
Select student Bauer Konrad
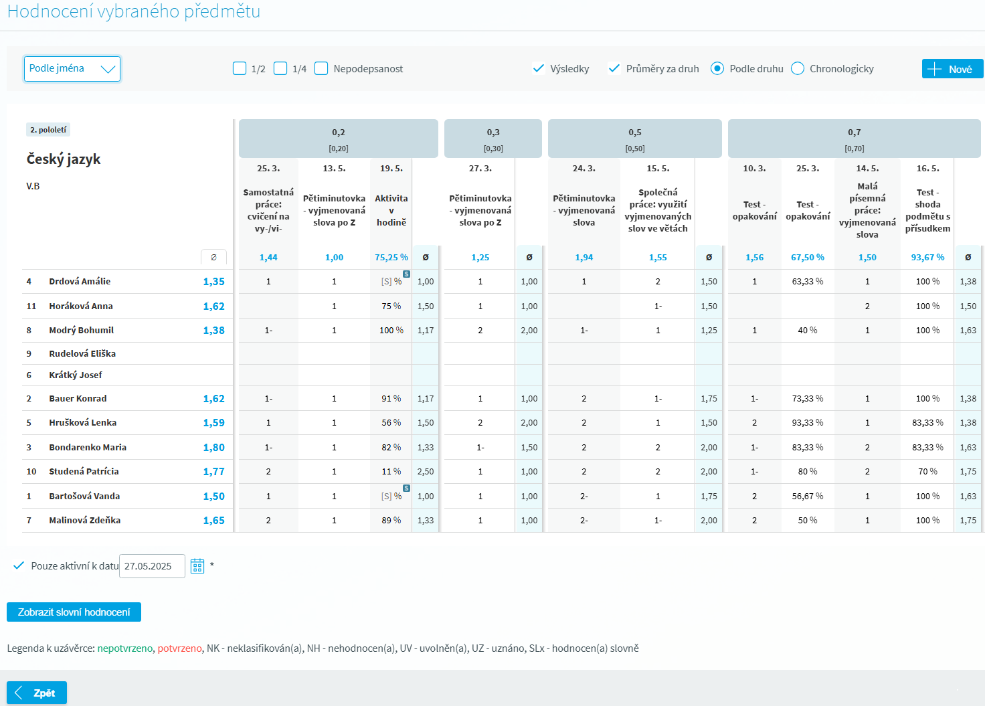pos(78,398)
